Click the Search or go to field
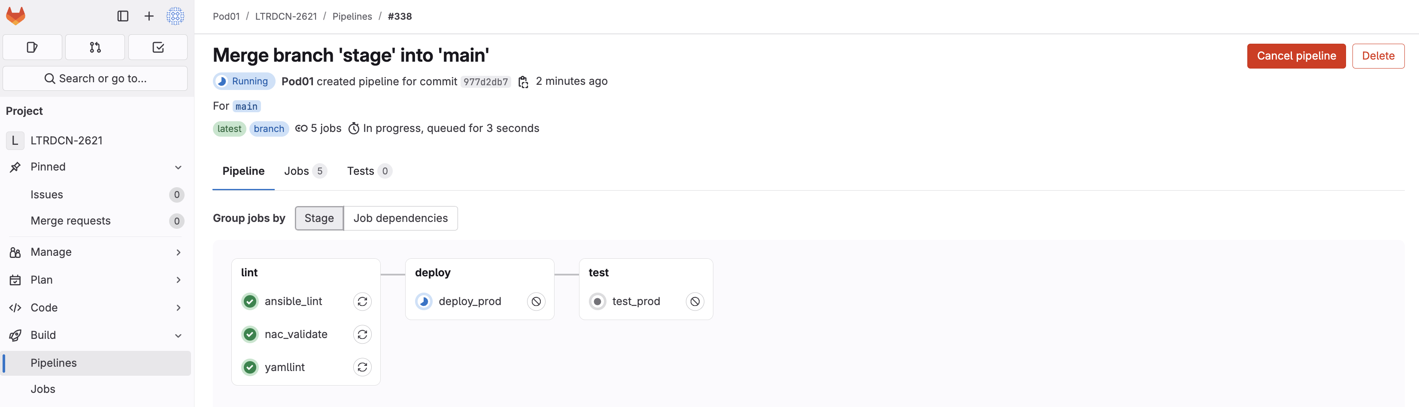Image resolution: width=1419 pixels, height=407 pixels. point(95,79)
